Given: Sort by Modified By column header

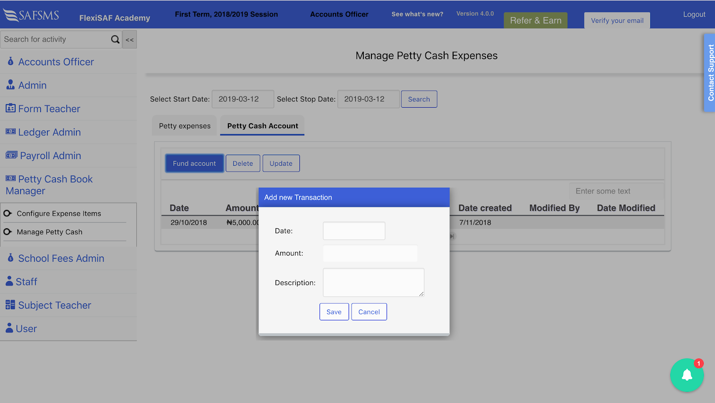Looking at the screenshot, I should coord(554,208).
